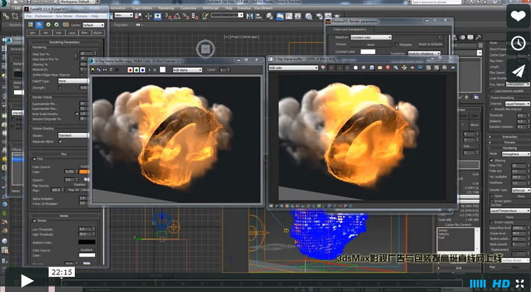Click the paper plane share icon
Viewport: 531px width, 292px height.
(518, 71)
